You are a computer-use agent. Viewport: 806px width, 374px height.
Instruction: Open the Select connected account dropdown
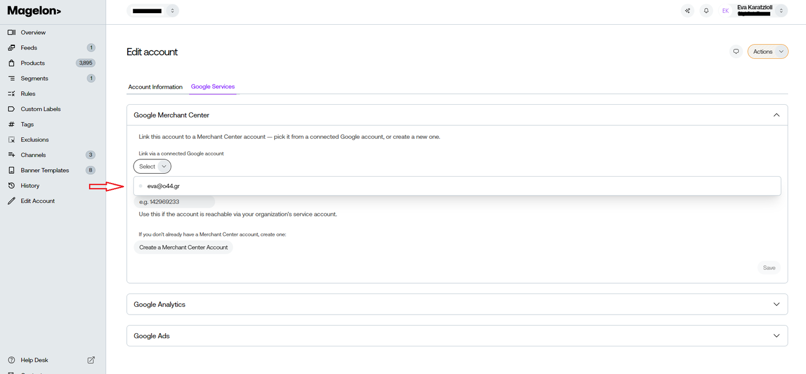coord(152,166)
